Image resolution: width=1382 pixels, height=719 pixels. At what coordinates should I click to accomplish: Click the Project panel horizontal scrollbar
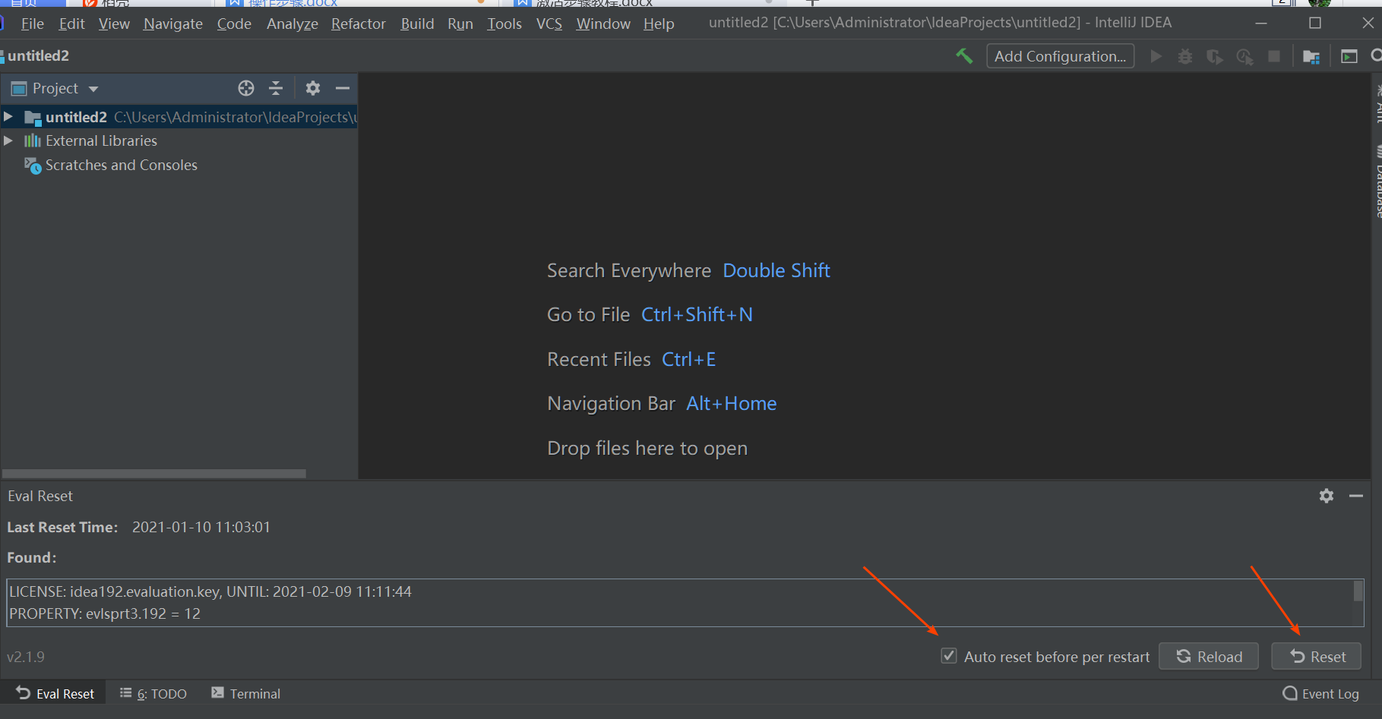pyautogui.click(x=154, y=474)
